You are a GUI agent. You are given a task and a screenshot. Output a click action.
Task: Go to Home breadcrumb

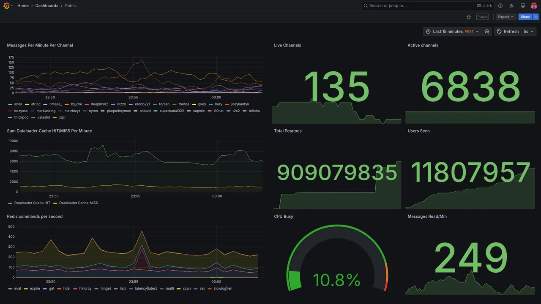pos(23,5)
